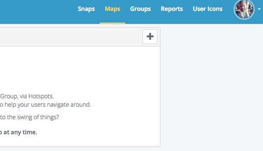Click the user profile avatar
This screenshot has height=151, width=263.
coord(244,10)
